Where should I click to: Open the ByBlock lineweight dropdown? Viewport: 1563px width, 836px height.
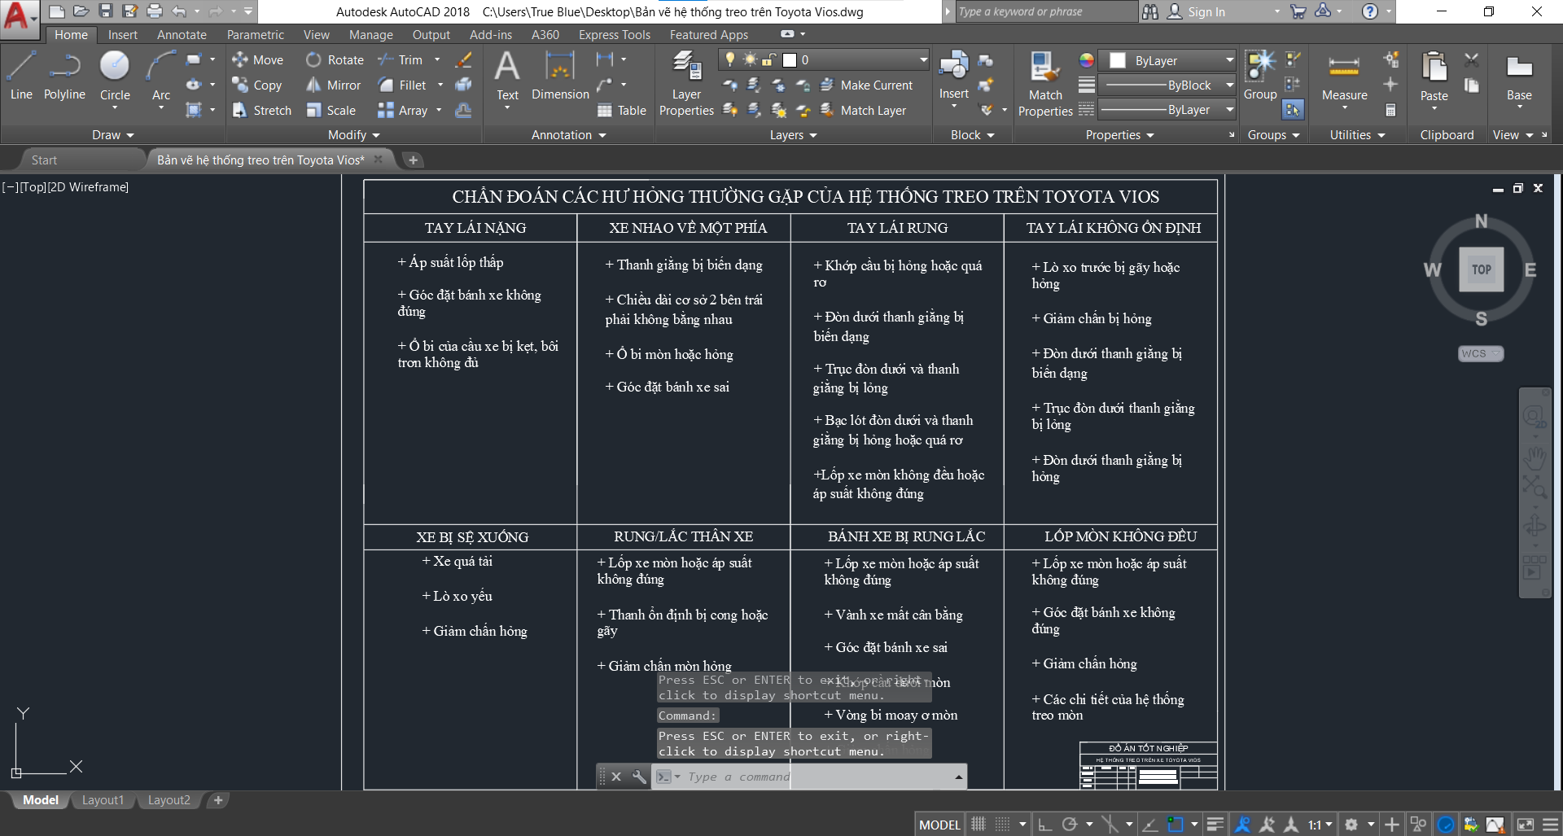click(x=1229, y=85)
